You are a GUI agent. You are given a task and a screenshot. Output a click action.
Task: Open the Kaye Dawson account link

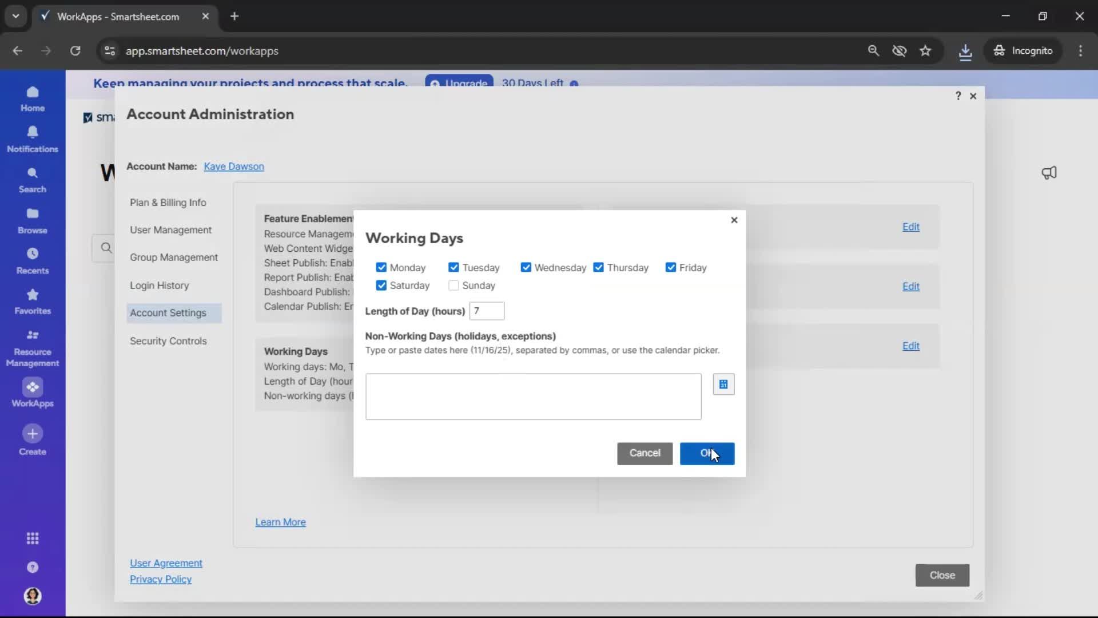click(x=233, y=167)
